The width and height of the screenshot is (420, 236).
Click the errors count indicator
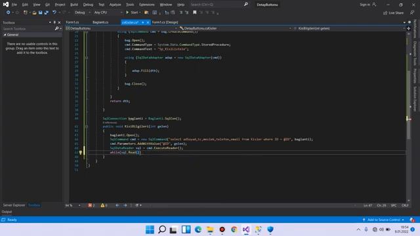91,205
